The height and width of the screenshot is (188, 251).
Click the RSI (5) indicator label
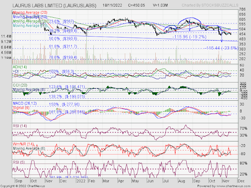19,162
